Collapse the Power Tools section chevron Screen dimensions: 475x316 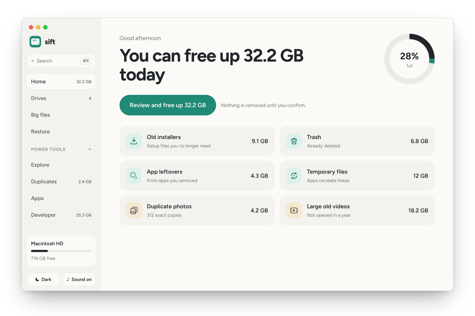tap(90, 149)
